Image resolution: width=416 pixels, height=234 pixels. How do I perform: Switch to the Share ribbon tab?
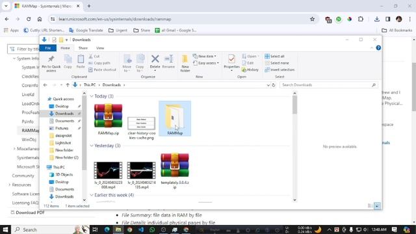point(83,48)
